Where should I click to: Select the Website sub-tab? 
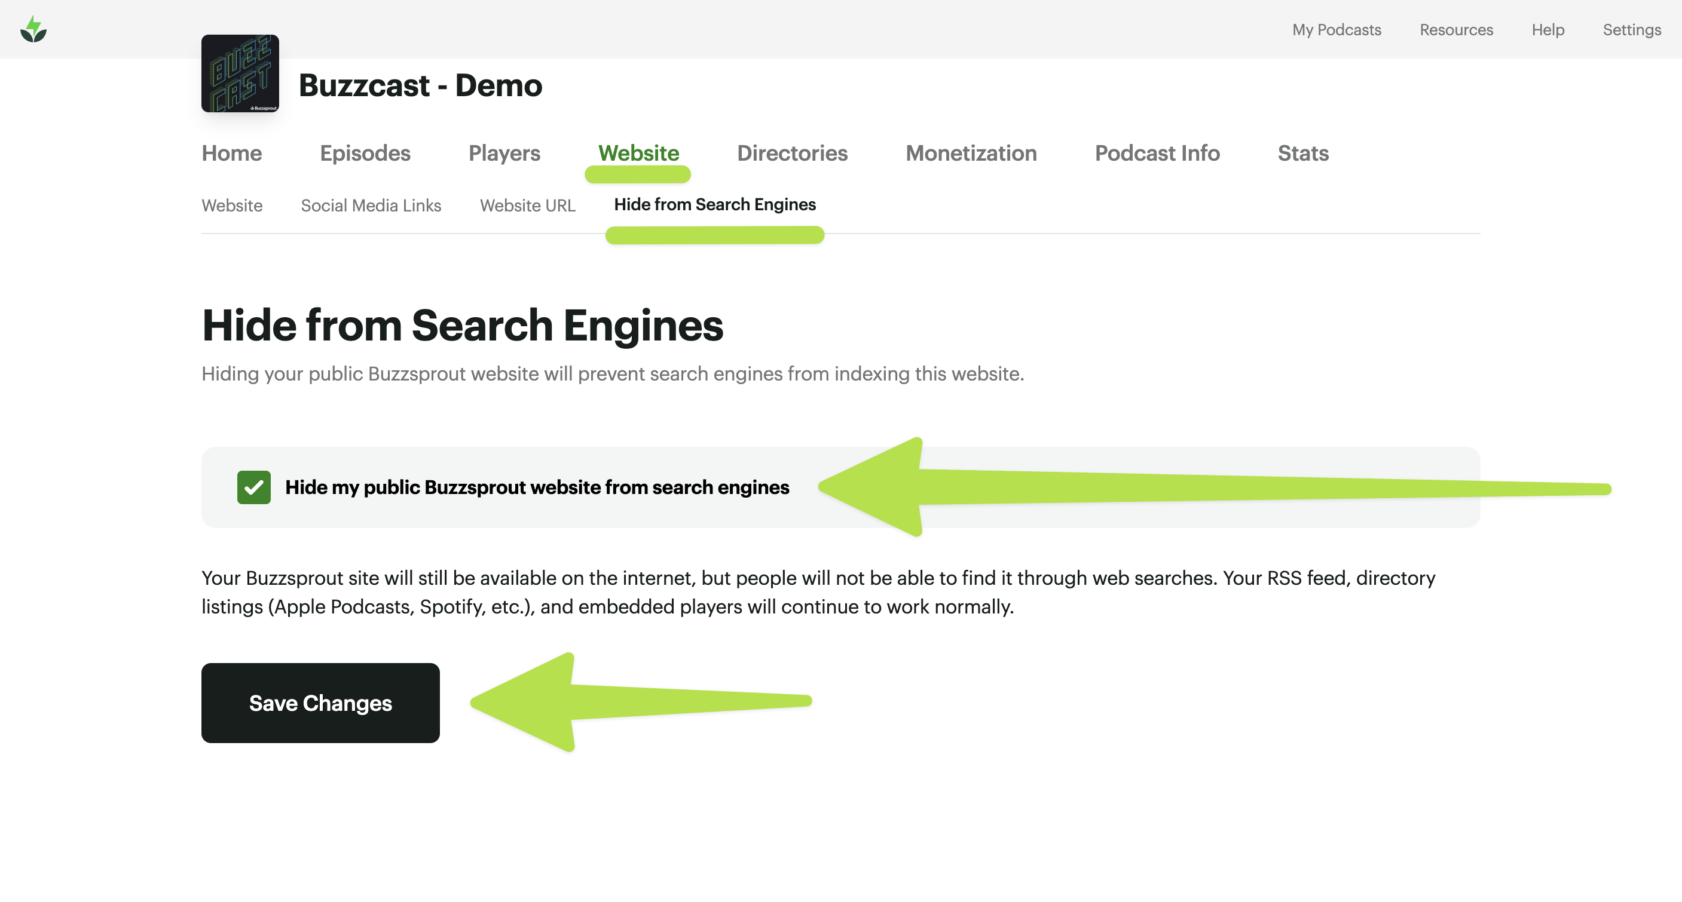tap(232, 205)
